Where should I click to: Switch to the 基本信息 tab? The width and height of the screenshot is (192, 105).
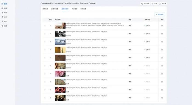coord(45,9)
